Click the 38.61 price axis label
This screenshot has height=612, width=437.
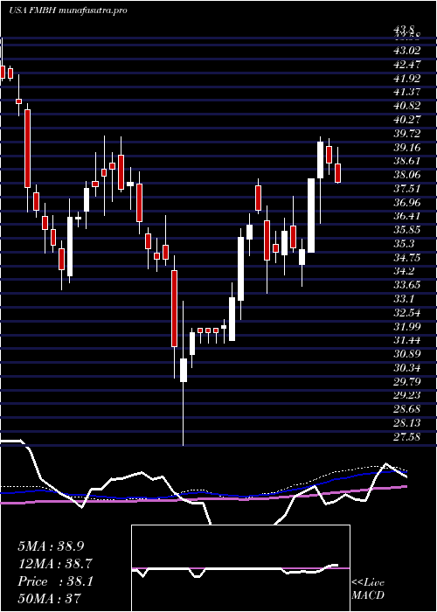pyautogui.click(x=406, y=161)
